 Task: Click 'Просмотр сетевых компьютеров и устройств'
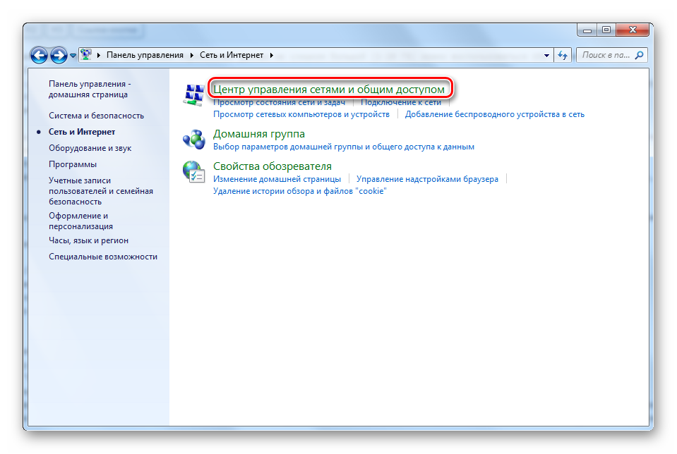coord(301,114)
